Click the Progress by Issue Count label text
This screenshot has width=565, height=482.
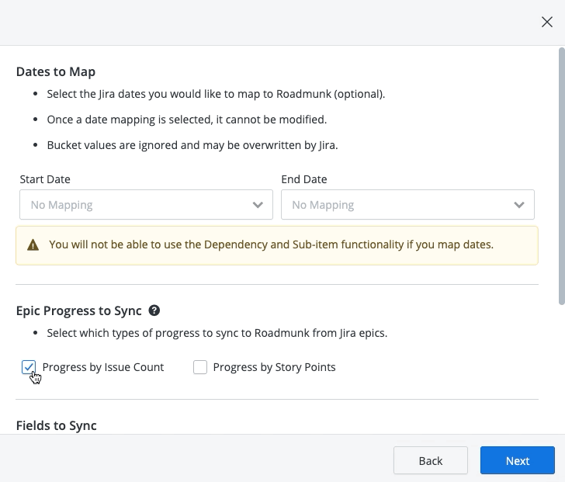point(103,367)
